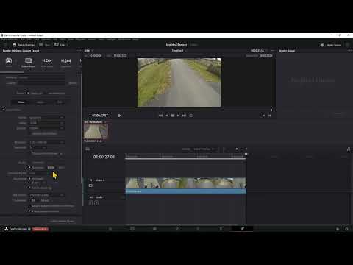
Task: Click the Render Settings vertical scrollbar
Action: pyautogui.click(x=82, y=127)
